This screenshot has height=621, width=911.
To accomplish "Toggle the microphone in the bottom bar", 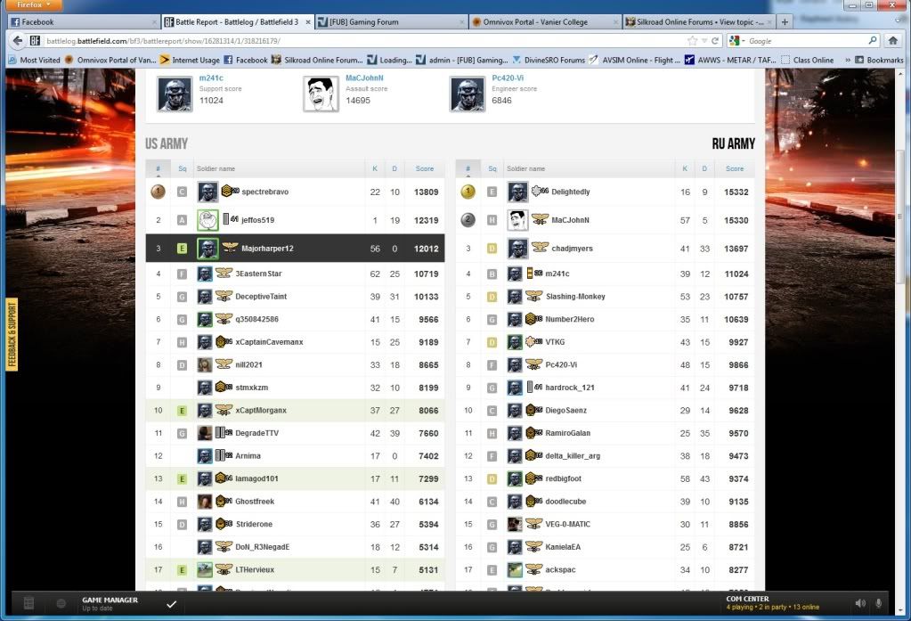I will click(x=878, y=603).
